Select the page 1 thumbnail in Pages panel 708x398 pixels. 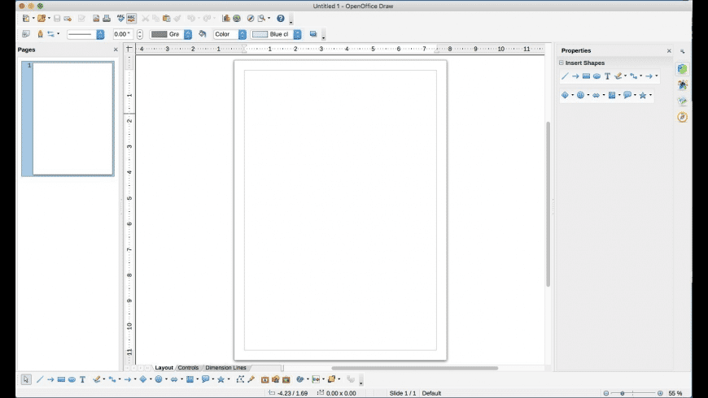pos(72,118)
